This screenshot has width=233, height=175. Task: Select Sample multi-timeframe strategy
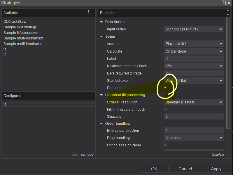click(23, 44)
